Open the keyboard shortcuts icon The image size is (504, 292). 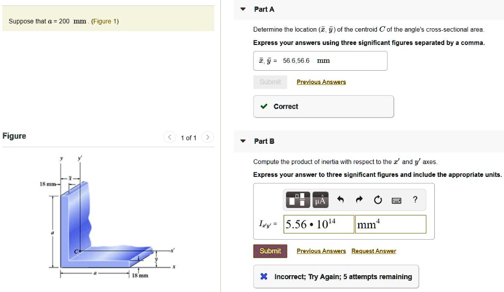396,200
